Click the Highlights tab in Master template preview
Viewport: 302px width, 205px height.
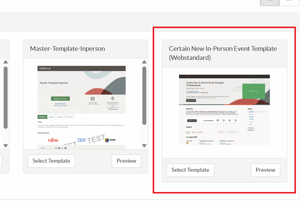click(42, 117)
